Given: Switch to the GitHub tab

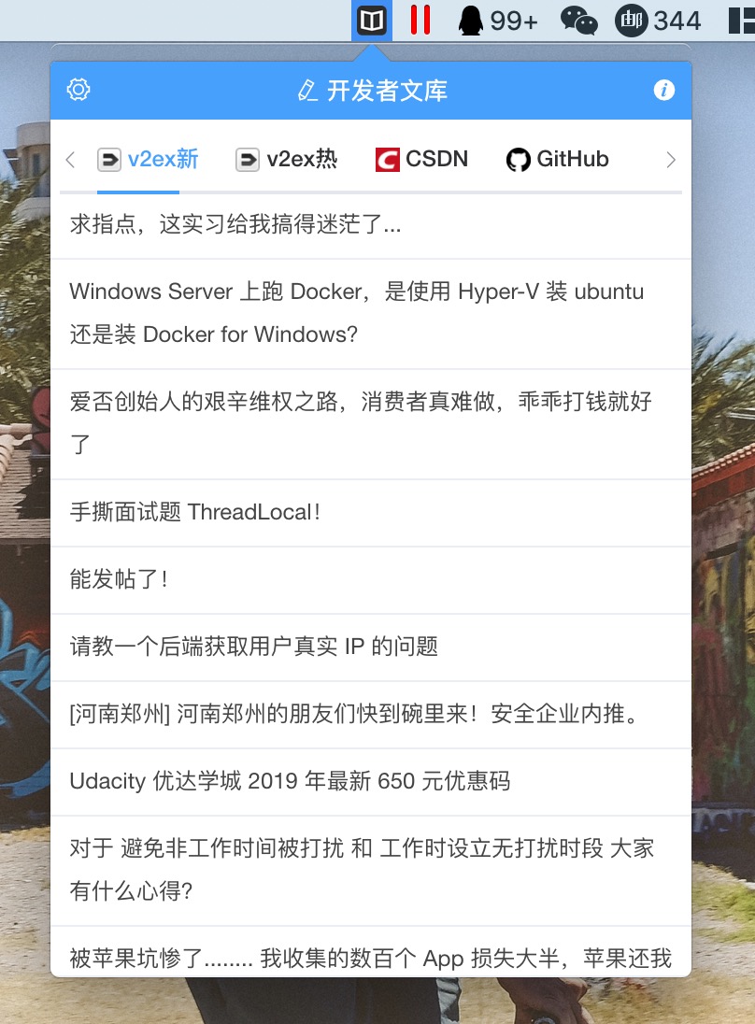Looking at the screenshot, I should [557, 159].
